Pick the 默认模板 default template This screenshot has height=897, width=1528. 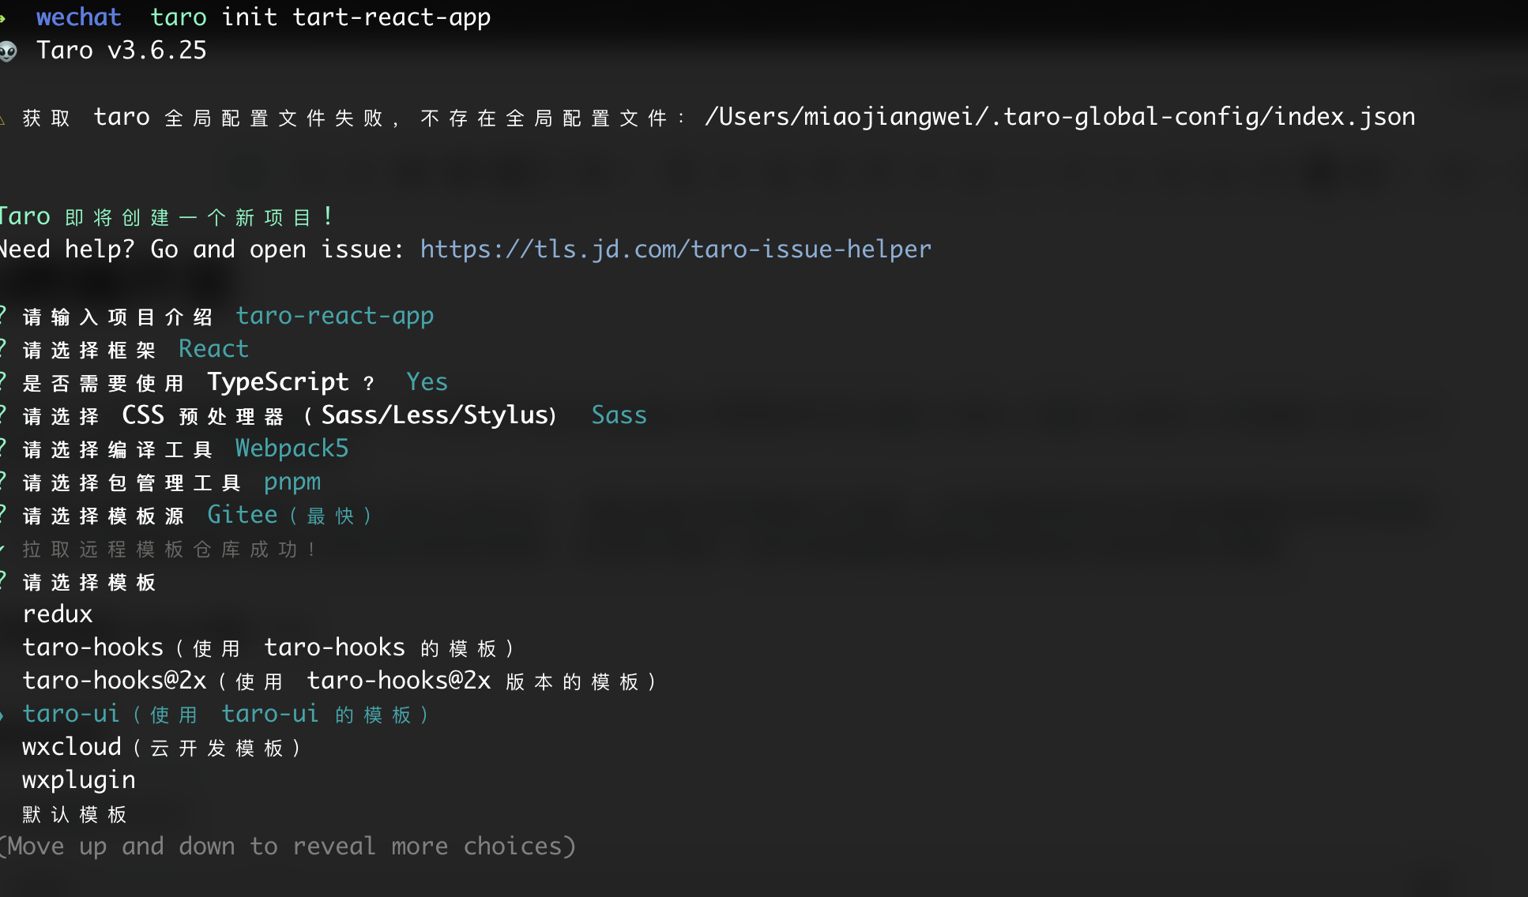[75, 814]
